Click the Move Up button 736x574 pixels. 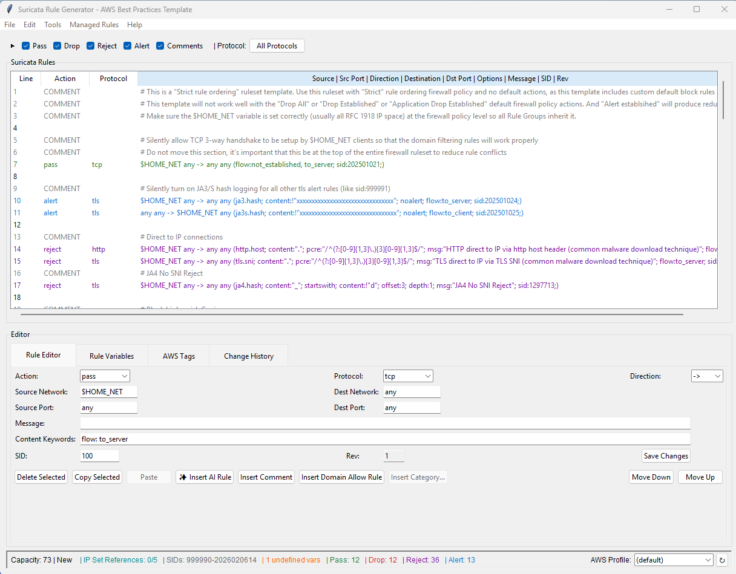click(700, 477)
